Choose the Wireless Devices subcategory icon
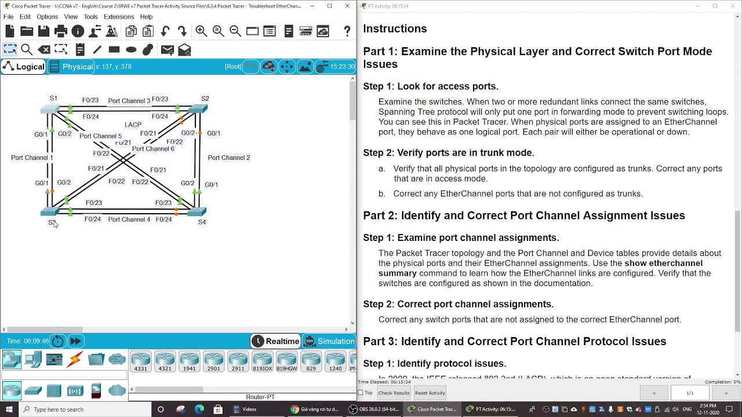This screenshot has height=417, width=742. click(75, 391)
